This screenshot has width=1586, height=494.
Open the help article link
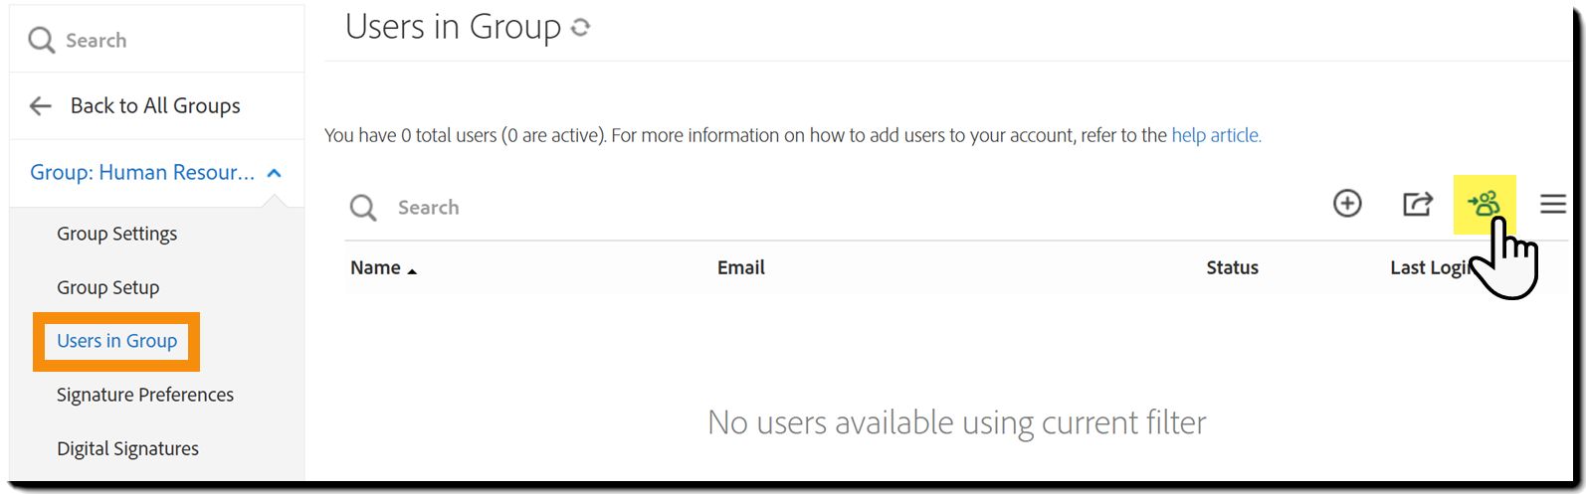(1216, 135)
